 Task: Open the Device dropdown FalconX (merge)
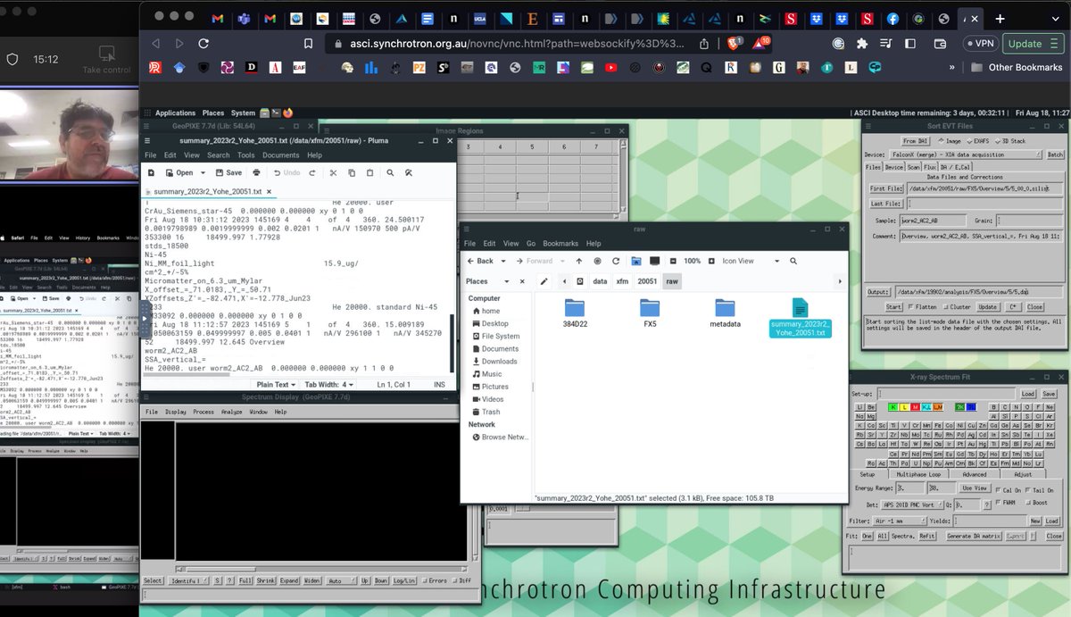[x=967, y=154]
